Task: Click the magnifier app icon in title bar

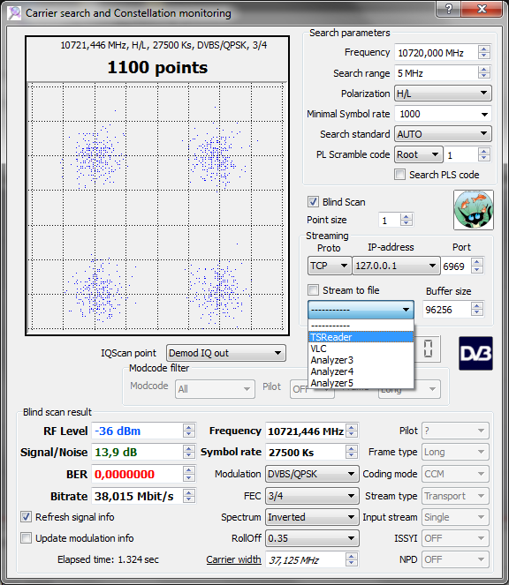Action: click(x=14, y=13)
